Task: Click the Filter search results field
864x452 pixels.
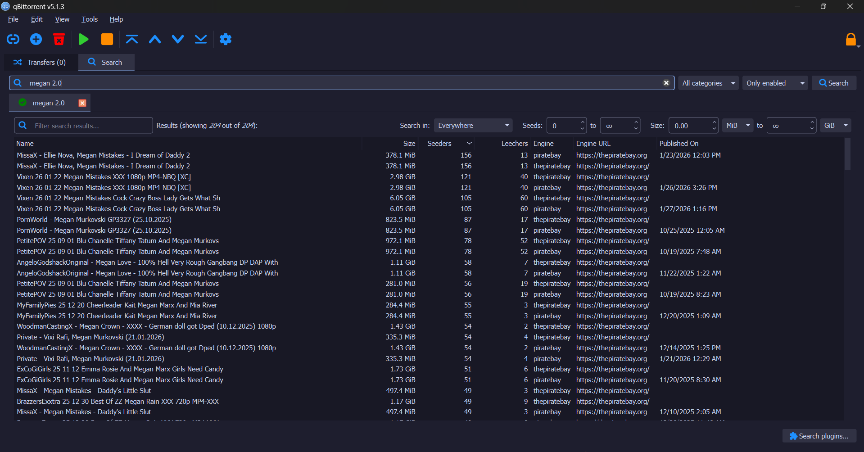Action: tap(84, 126)
